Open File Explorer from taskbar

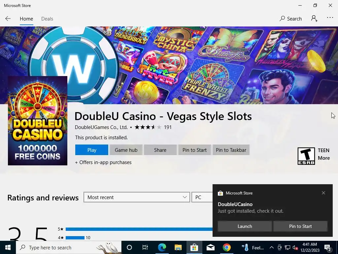tap(178, 247)
